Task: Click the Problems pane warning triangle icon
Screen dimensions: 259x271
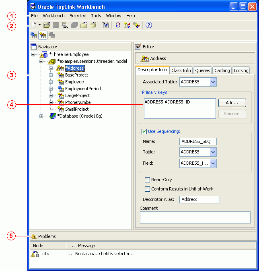Action: point(34,236)
